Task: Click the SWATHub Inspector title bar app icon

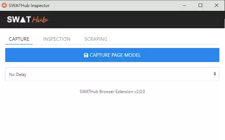Action: click(4, 5)
